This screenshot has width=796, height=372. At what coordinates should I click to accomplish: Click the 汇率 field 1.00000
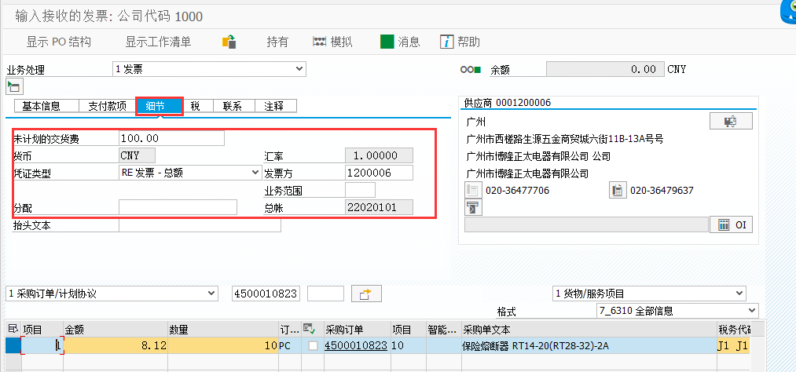pyautogui.click(x=379, y=155)
